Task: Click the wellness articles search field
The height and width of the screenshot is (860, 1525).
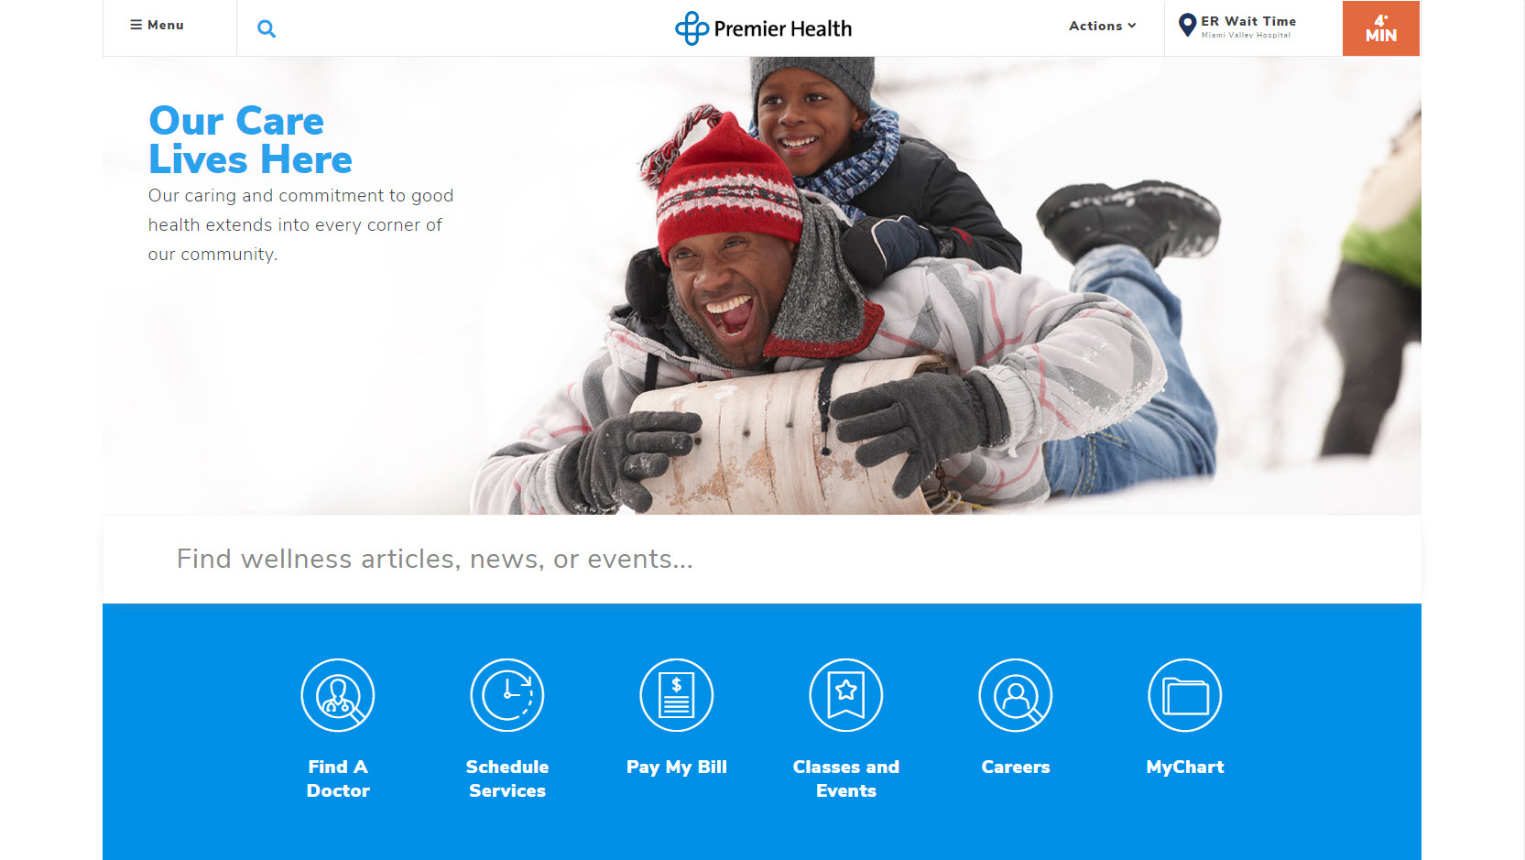Action: (x=762, y=559)
